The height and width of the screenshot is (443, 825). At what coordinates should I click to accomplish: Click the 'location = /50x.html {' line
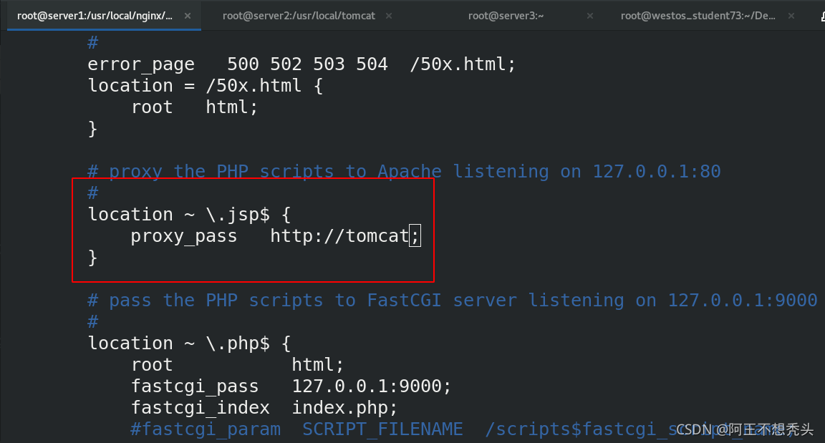(x=206, y=86)
